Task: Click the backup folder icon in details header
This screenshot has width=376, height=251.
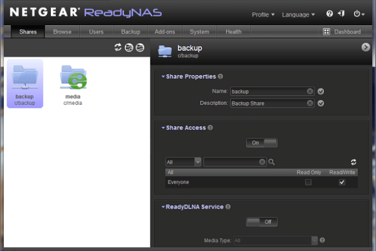Action: tap(165, 51)
